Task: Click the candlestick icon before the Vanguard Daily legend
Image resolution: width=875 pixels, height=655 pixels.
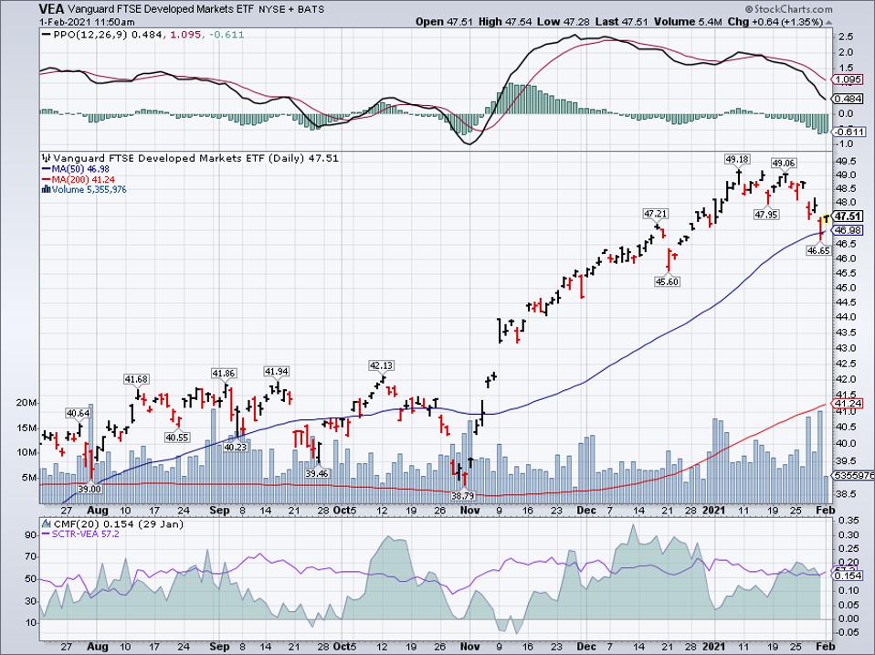Action: point(47,158)
